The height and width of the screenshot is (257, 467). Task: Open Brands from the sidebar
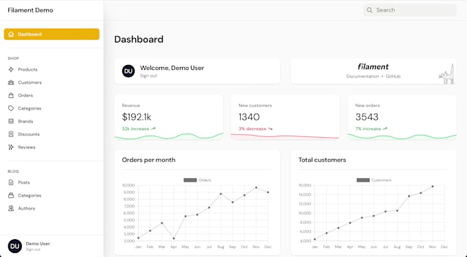point(25,121)
